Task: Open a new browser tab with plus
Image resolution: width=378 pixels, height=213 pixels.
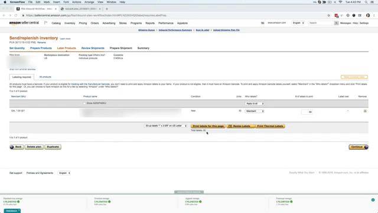Action: [107, 9]
